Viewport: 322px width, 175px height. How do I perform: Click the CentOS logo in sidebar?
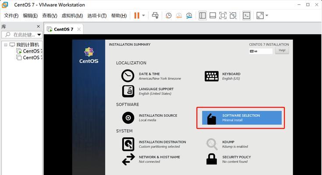88,56
